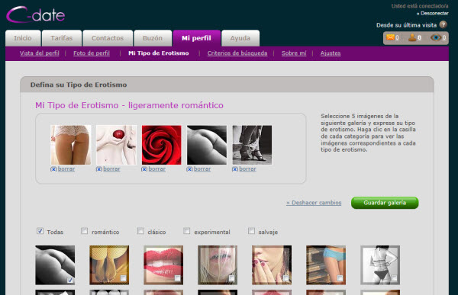Click the C-date logo
The height and width of the screenshot is (295, 458).
coord(35,15)
